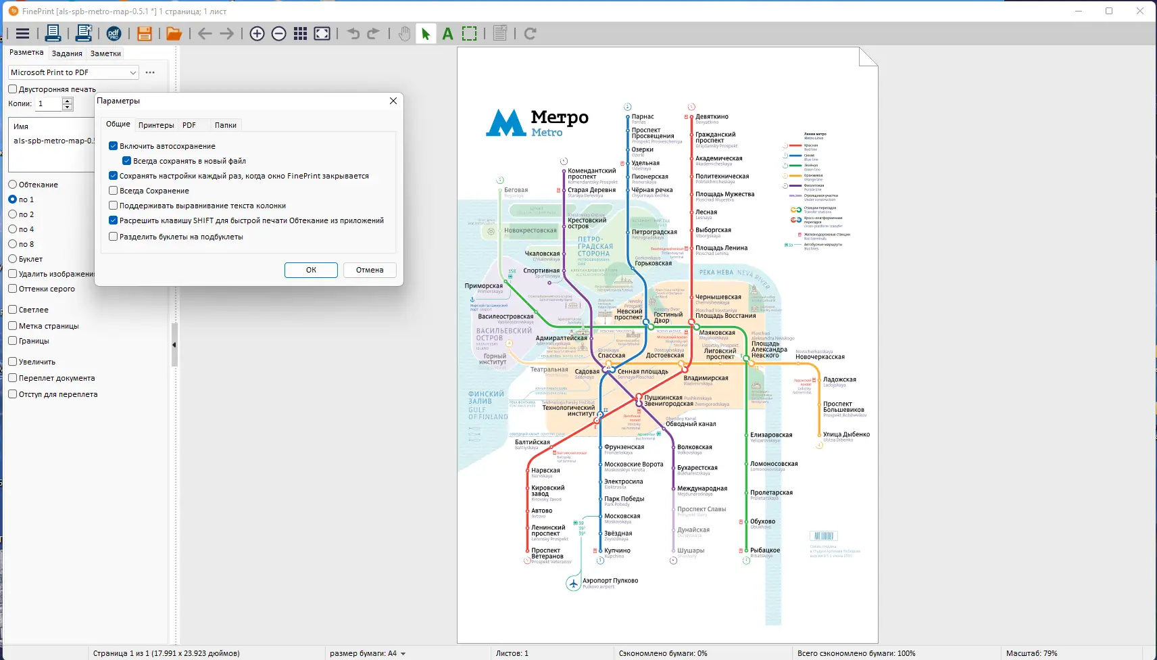Select als-spb-metro-map job in list
Screen dimensions: 1157x660
click(x=54, y=141)
